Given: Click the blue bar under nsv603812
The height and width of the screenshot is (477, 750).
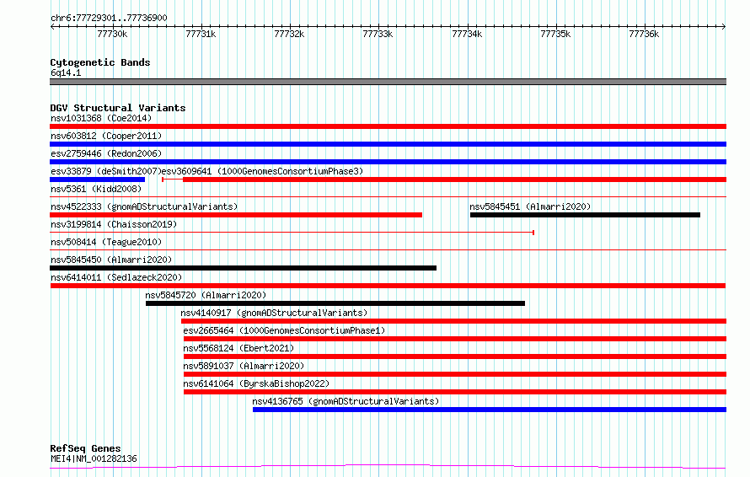Looking at the screenshot, I should click(388, 144).
